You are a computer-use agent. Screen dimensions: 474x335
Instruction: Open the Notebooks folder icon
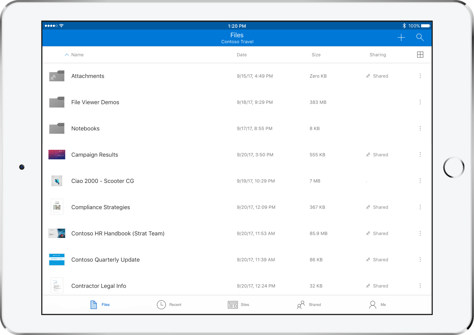click(x=57, y=129)
